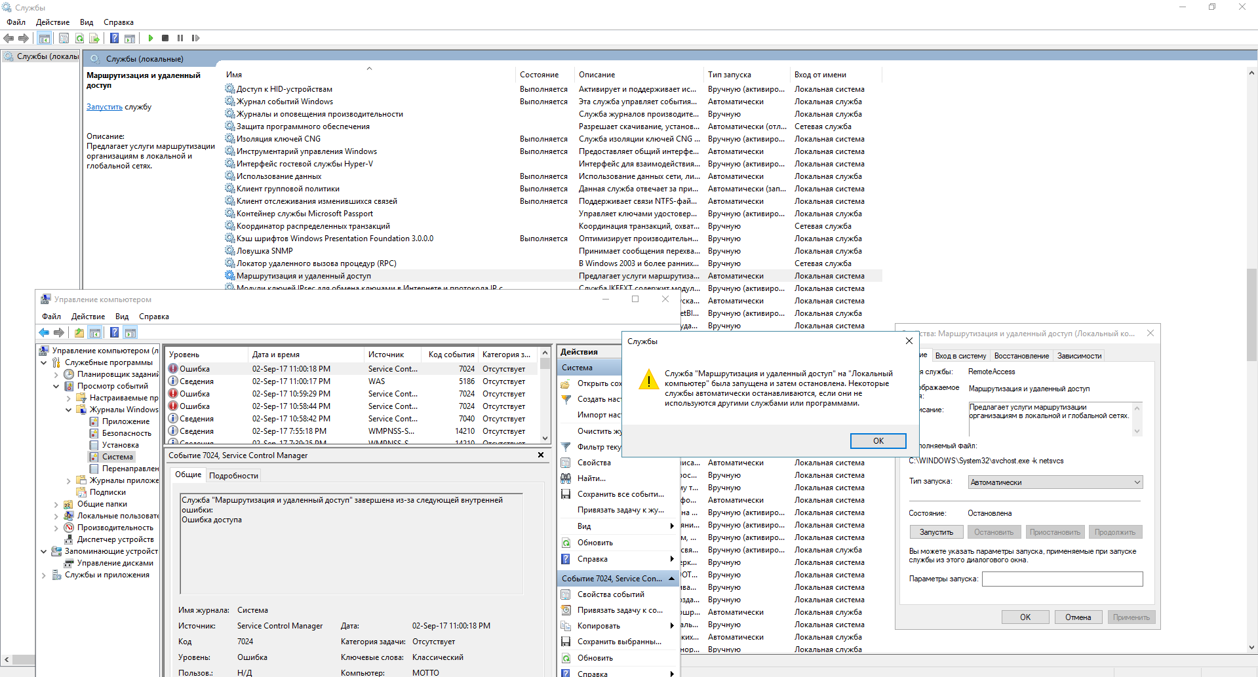The image size is (1258, 677).
Task: Click the event list scroll down arrow
Action: (x=545, y=438)
